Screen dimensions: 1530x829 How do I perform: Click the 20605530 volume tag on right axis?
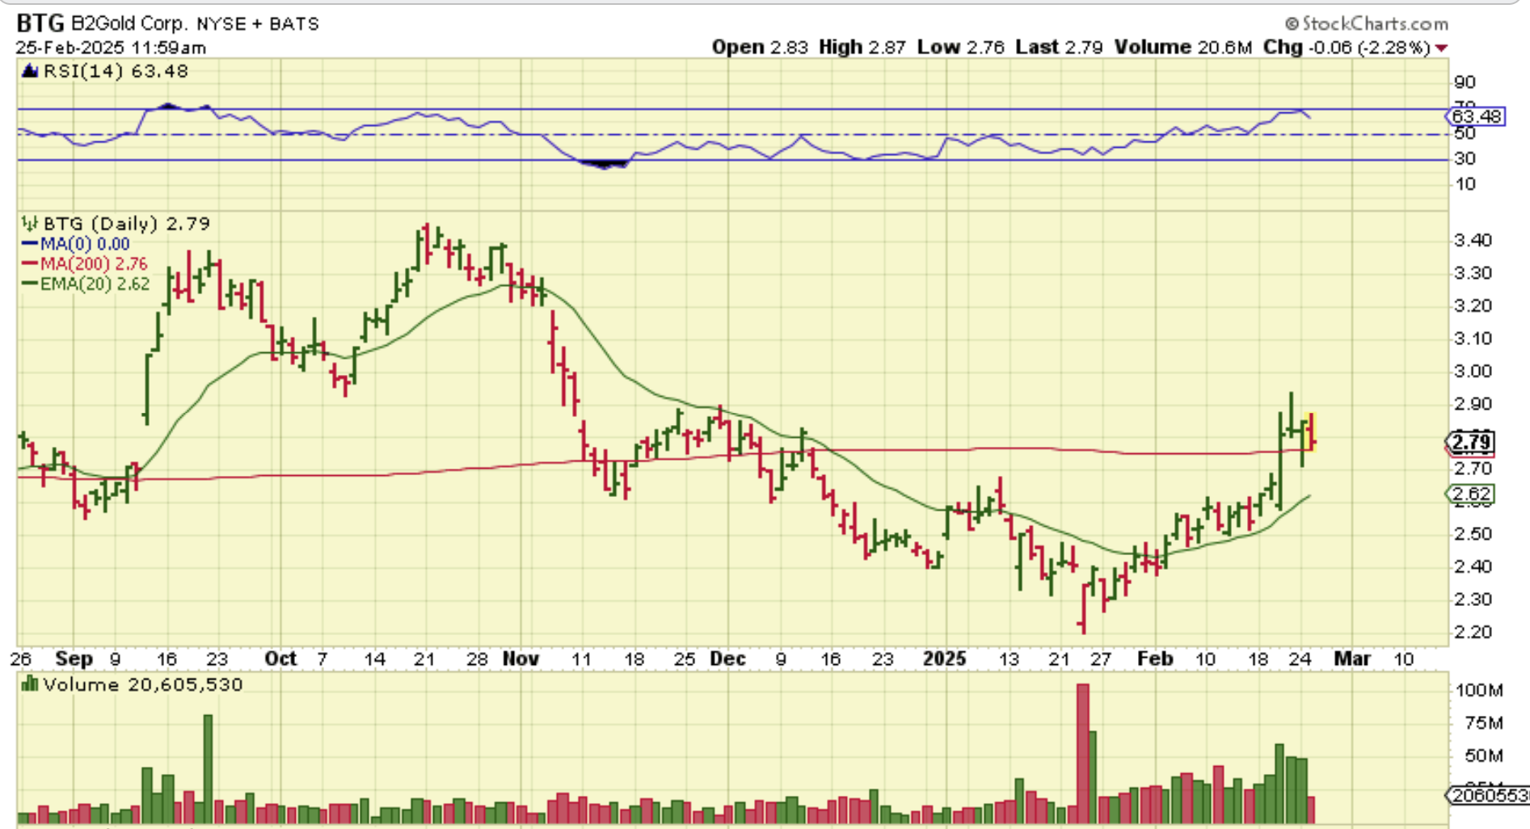tap(1488, 796)
